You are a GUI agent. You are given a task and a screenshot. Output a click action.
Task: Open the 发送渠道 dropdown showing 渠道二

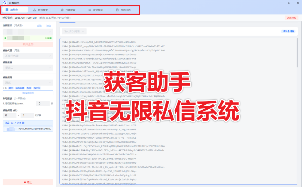(x=28, y=68)
